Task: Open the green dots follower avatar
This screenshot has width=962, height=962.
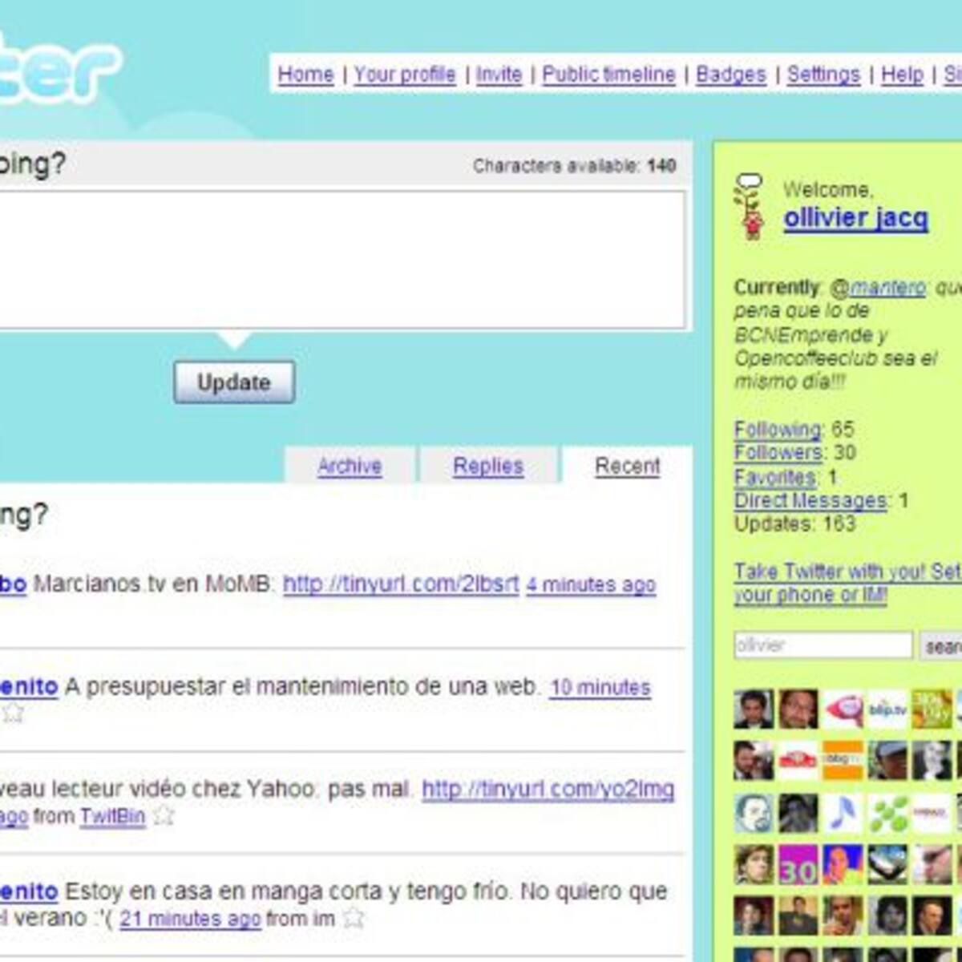Action: [x=887, y=813]
